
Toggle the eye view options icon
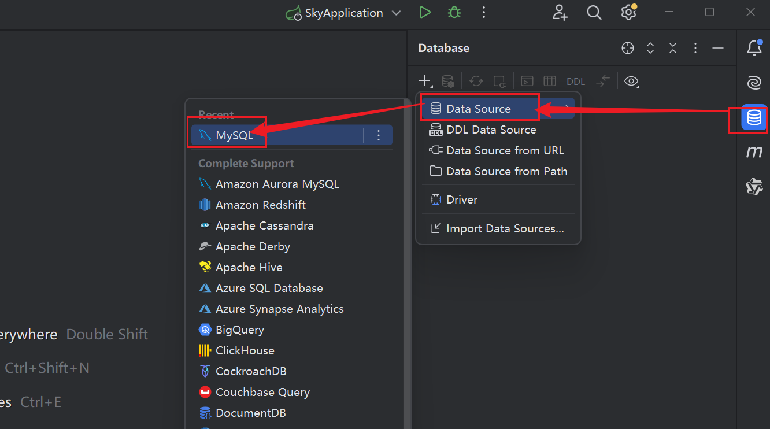pyautogui.click(x=632, y=82)
